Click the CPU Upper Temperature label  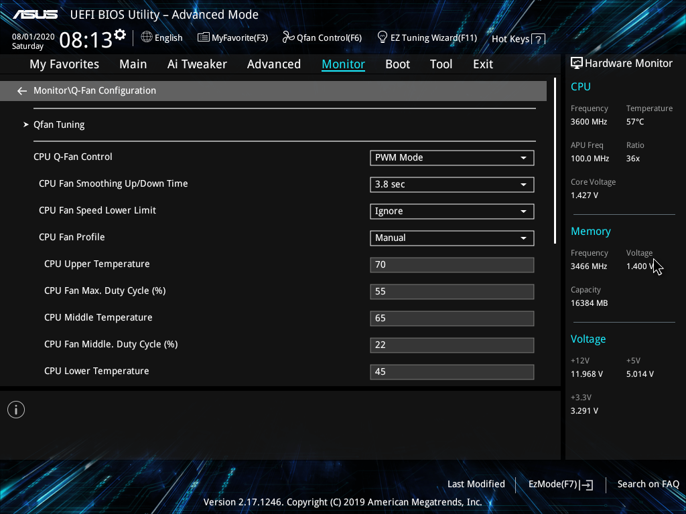(96, 264)
